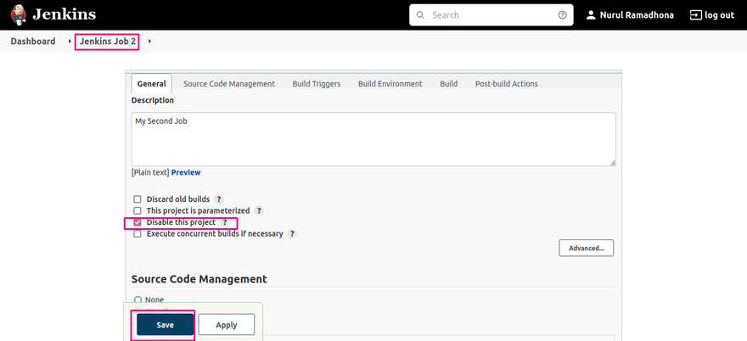The width and height of the screenshot is (747, 341).
Task: Open help for Discard old builds
Action: (x=219, y=199)
